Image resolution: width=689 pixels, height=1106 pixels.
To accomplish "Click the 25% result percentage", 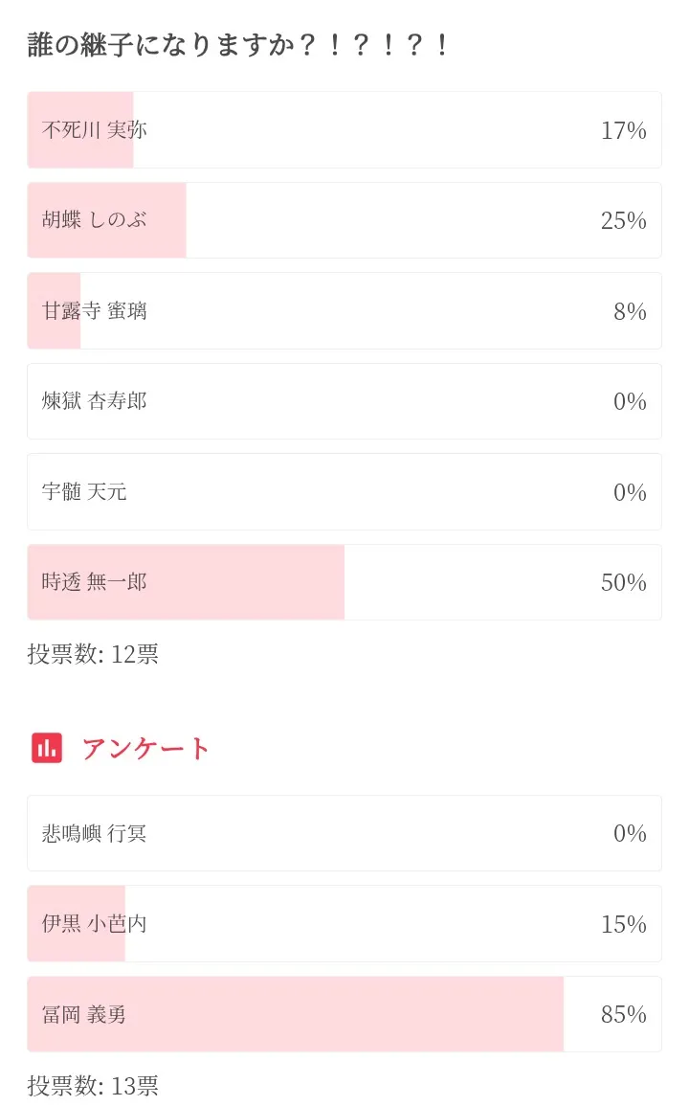I will click(x=623, y=220).
